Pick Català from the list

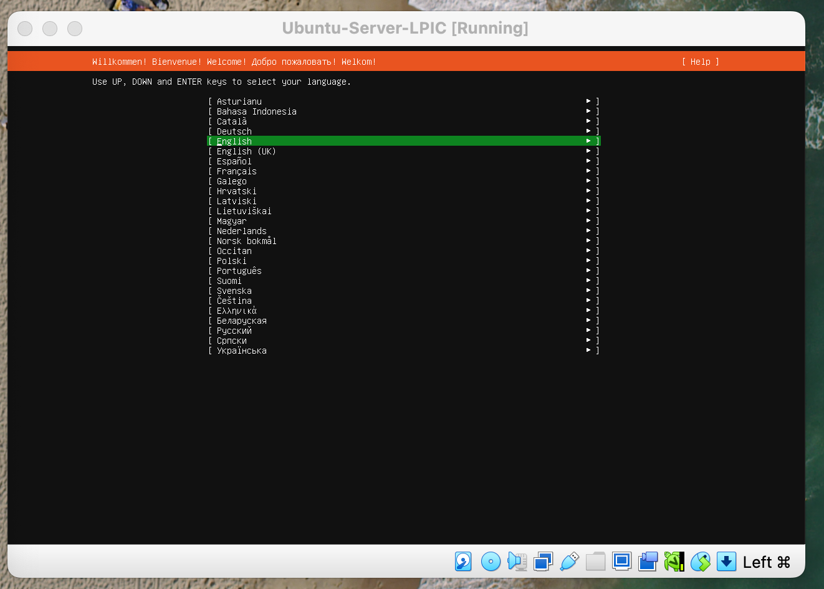click(x=404, y=121)
